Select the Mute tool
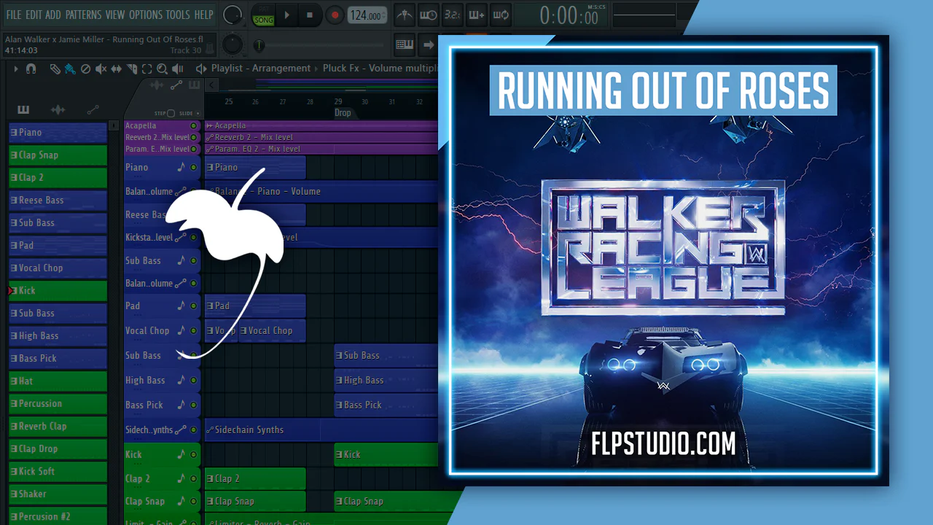The width and height of the screenshot is (933, 525). [x=101, y=69]
